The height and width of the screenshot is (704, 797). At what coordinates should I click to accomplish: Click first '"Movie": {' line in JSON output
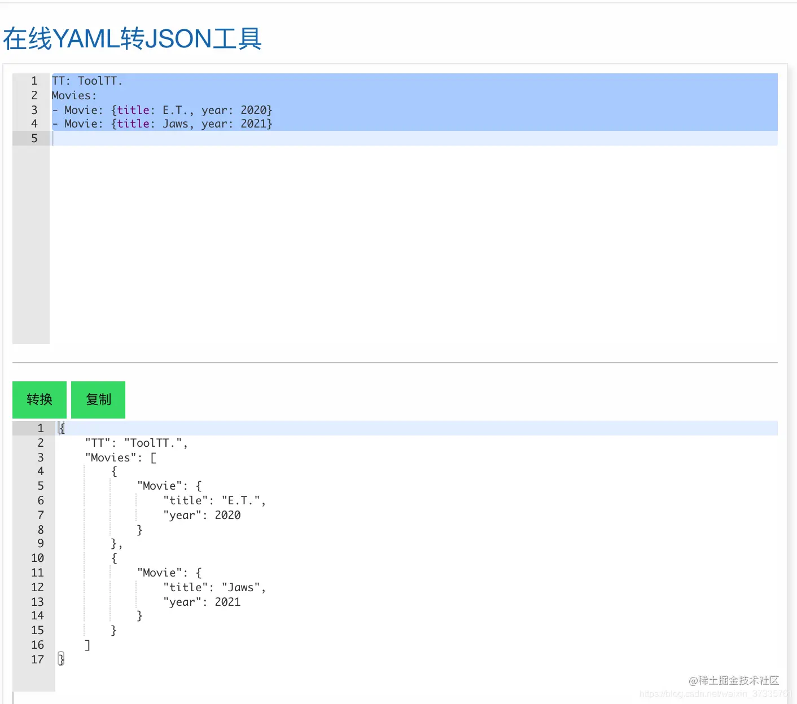pos(169,486)
